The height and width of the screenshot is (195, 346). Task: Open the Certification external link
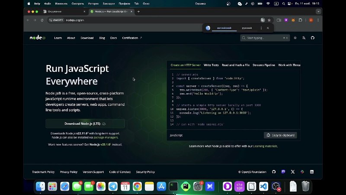(x=132, y=38)
